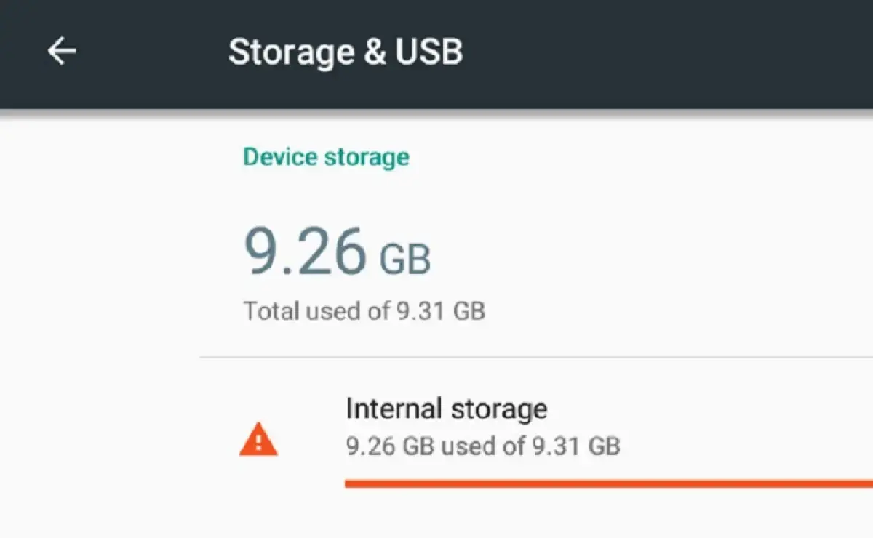Click header space between back arrow and title
Screen dimensions: 873x538
[x=153, y=52]
